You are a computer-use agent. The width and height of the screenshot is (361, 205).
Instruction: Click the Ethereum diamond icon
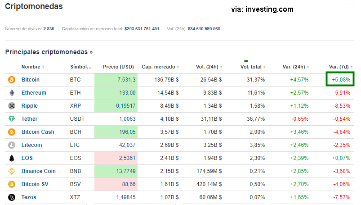pyautogui.click(x=12, y=93)
